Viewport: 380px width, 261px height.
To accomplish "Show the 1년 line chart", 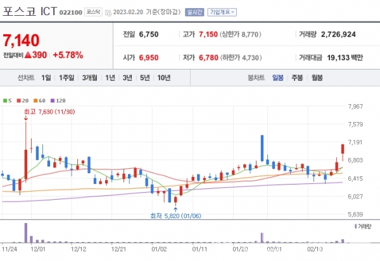I will click(110, 78).
